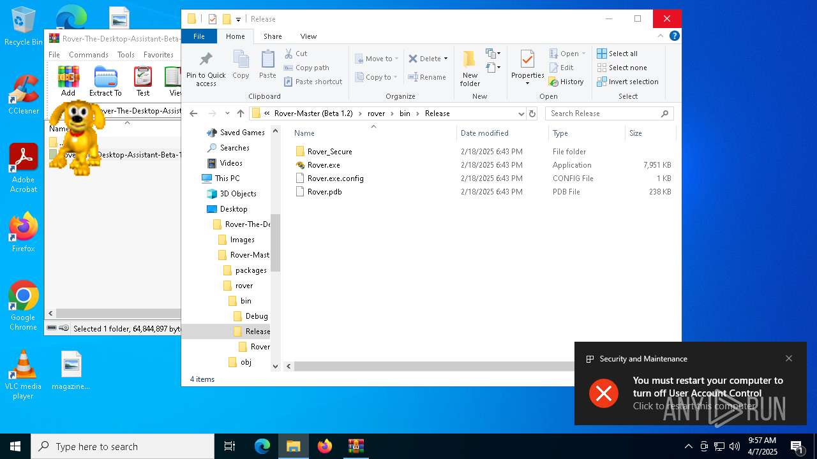Viewport: 817px width, 459px height.
Task: Switch to the Share ribbon tab
Action: click(273, 36)
